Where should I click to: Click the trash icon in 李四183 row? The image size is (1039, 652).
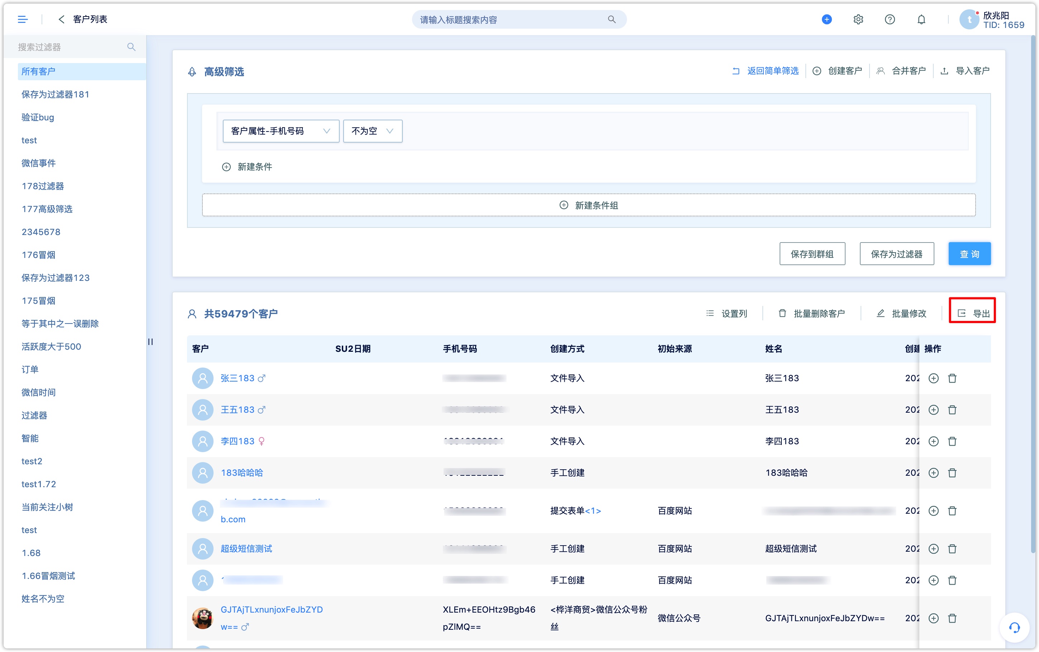[952, 441]
